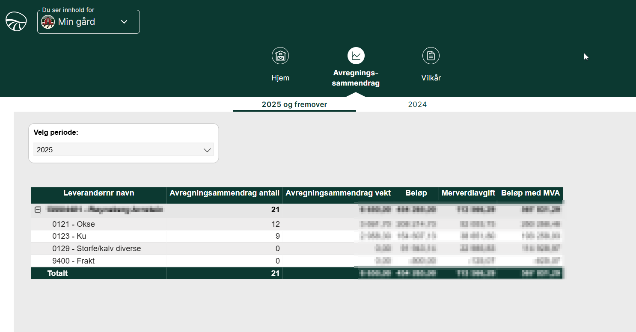Viewport: 636px width, 332px height.
Task: Click the company logo in header
Action: coord(16,21)
